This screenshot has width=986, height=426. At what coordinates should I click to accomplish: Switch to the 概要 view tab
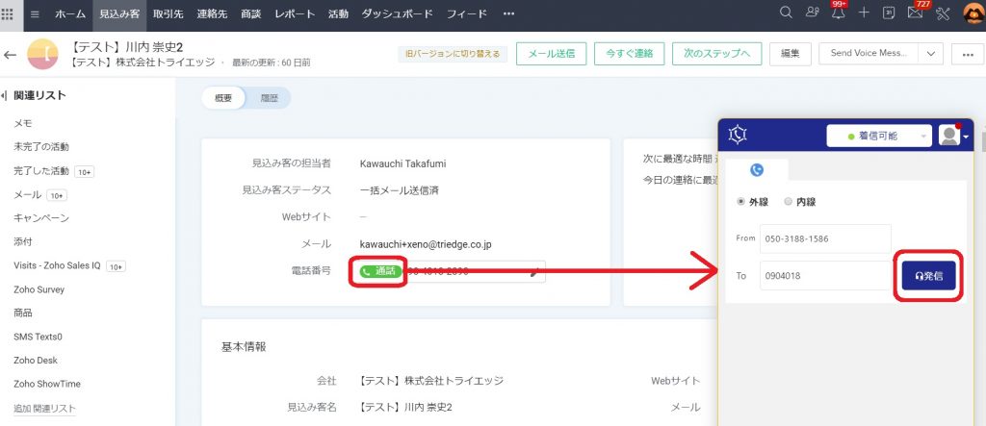coord(223,98)
